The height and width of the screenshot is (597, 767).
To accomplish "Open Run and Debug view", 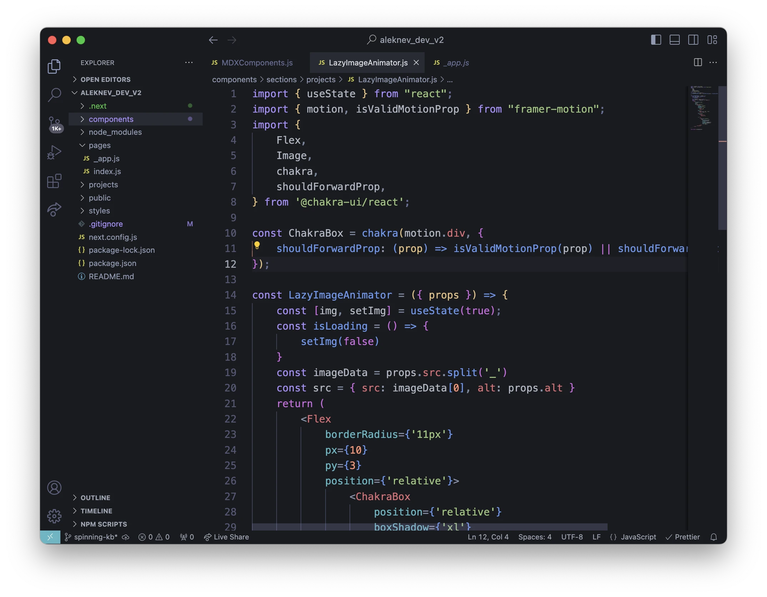I will (x=54, y=152).
